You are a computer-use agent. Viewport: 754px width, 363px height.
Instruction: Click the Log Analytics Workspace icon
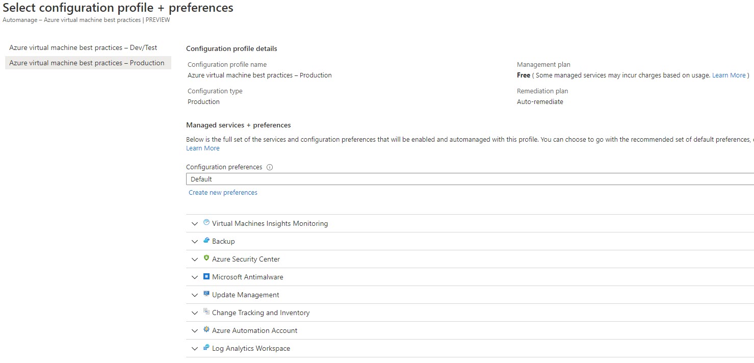point(206,347)
